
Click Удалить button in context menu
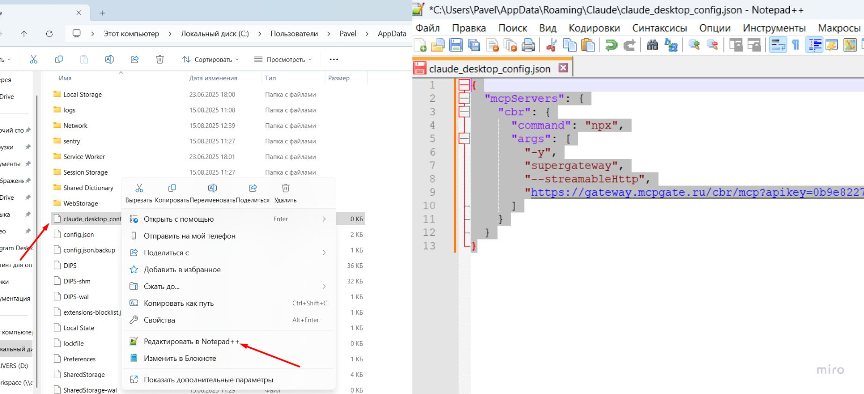285,193
